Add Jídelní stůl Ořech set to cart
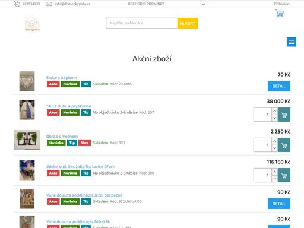This screenshot has height=228, width=304. click(x=284, y=175)
